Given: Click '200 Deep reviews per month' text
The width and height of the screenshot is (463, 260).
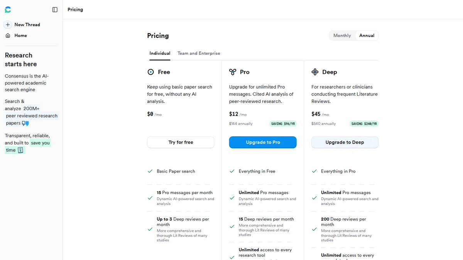Looking at the screenshot, I should click(x=343, y=222).
